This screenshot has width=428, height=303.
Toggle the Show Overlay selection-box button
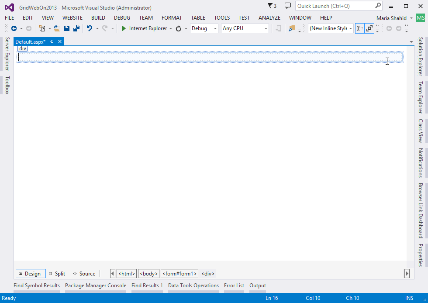coord(360,28)
